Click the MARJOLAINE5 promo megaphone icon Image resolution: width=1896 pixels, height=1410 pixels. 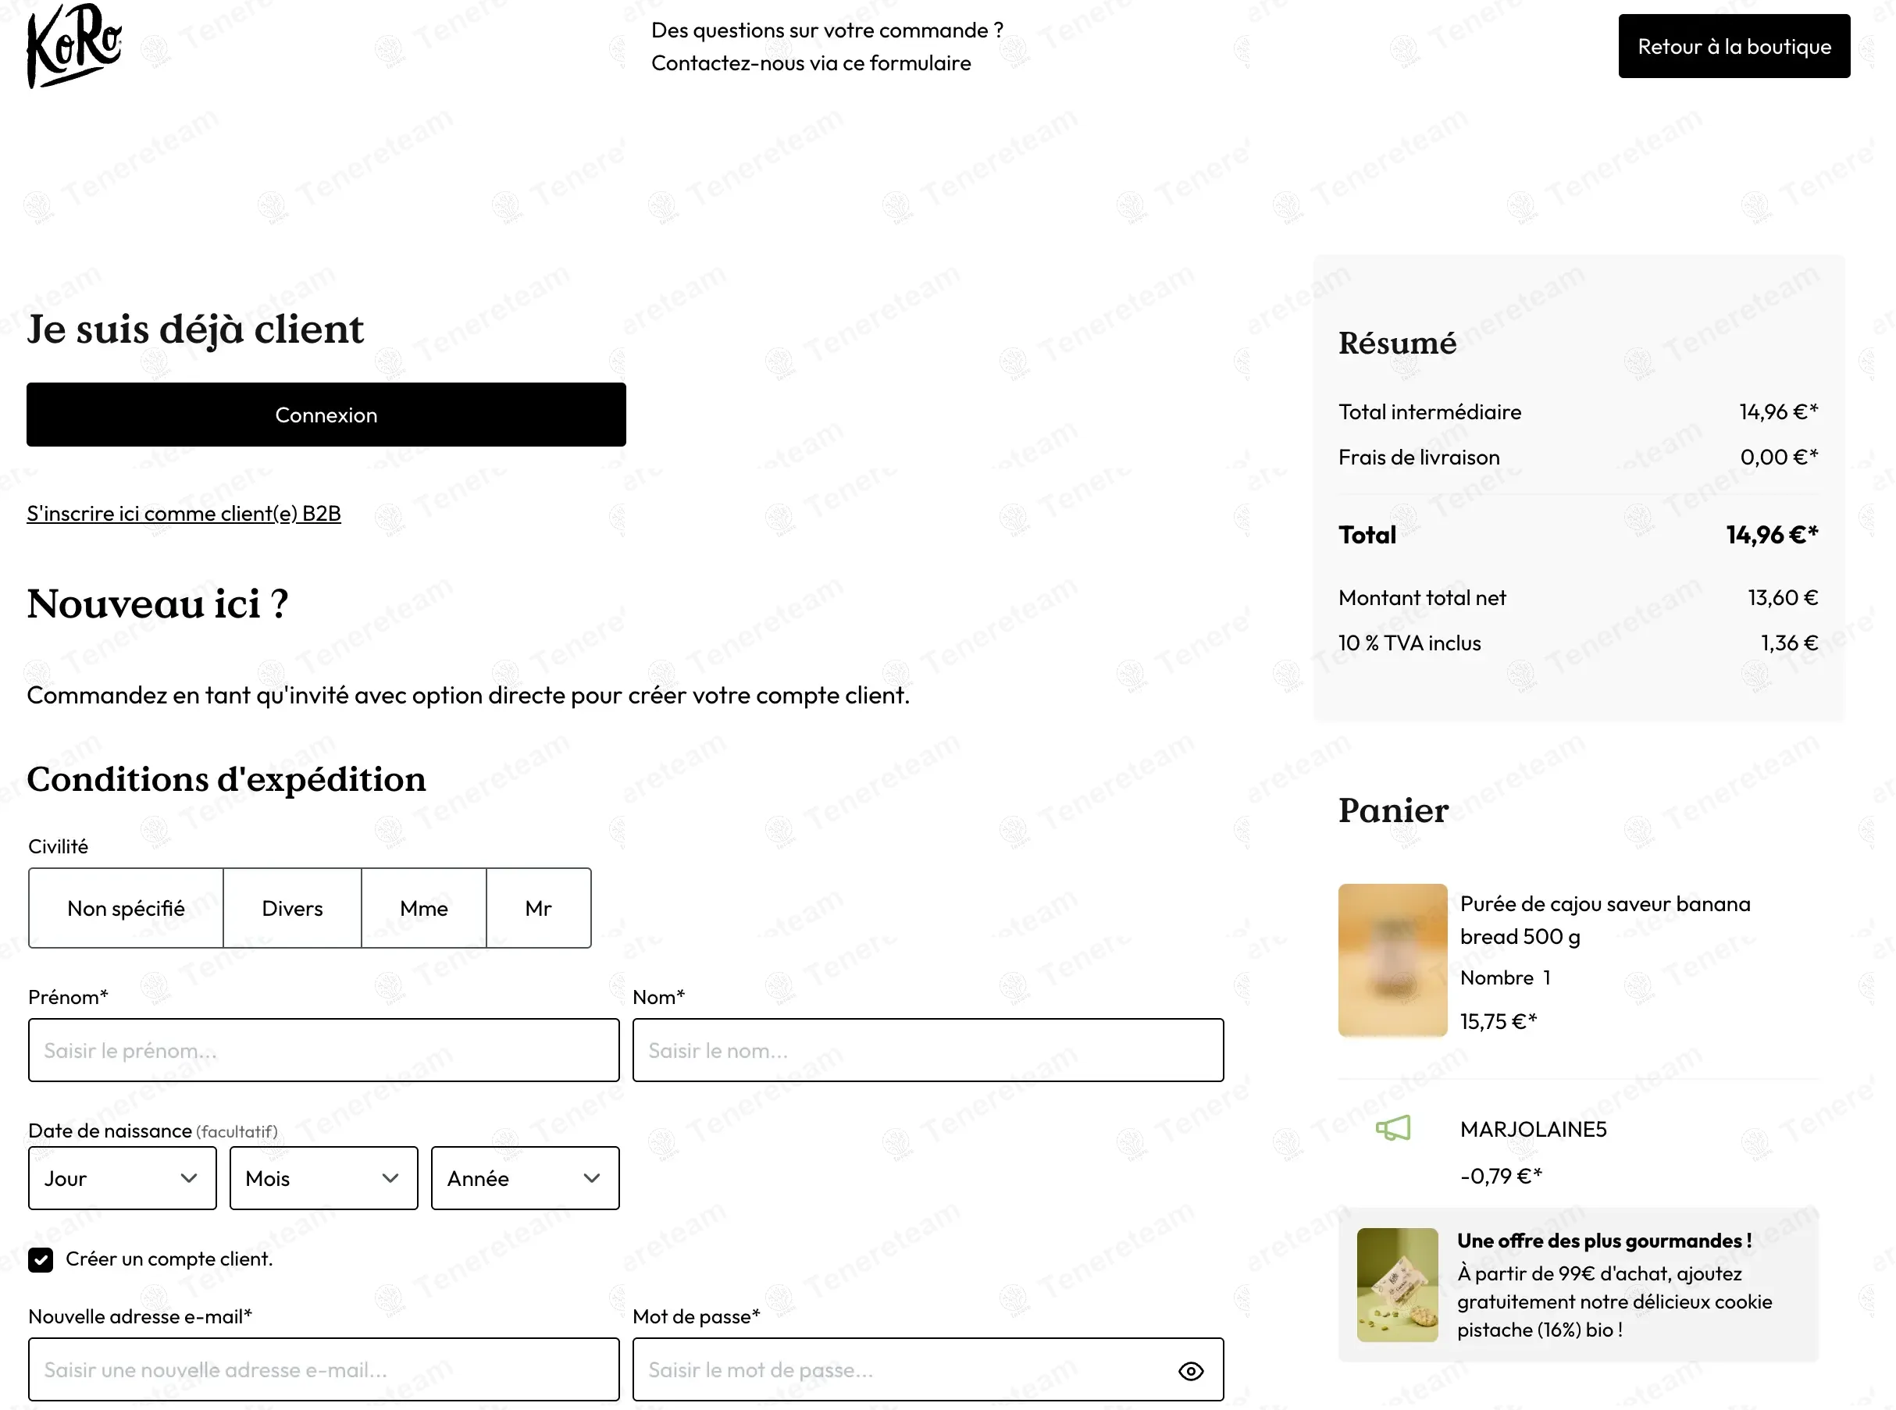pyautogui.click(x=1393, y=1128)
